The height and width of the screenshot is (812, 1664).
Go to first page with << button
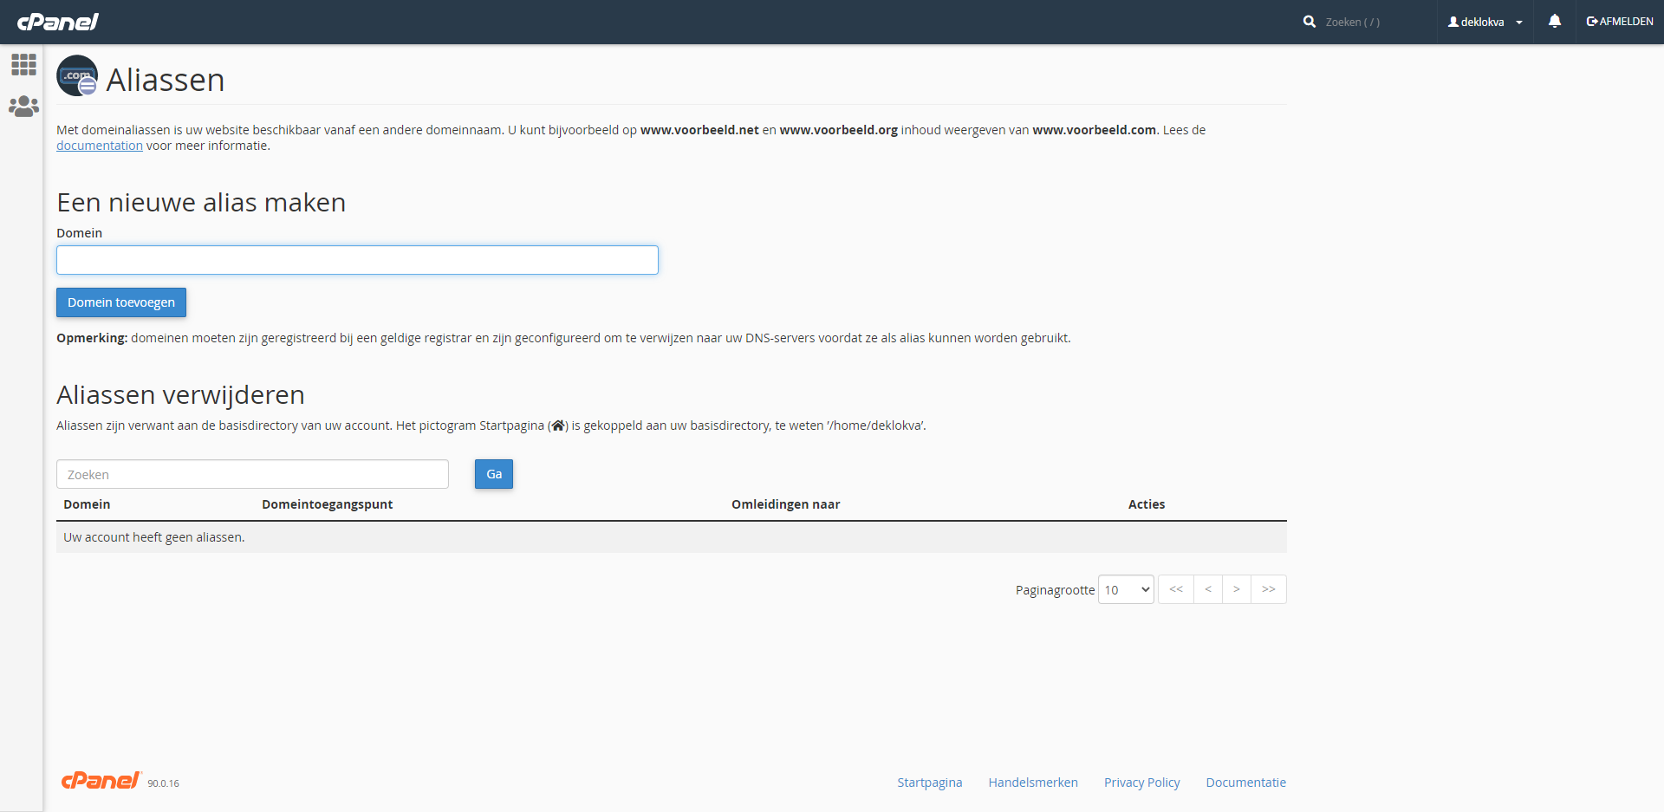[1175, 589]
